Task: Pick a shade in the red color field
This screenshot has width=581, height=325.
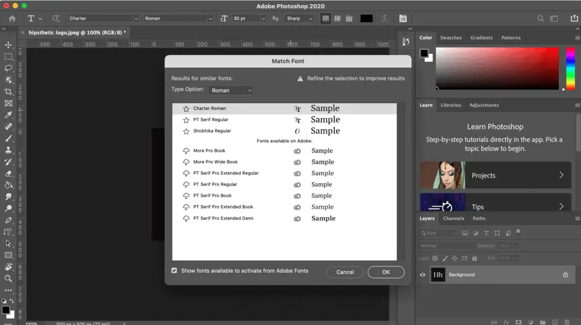Action: [x=497, y=69]
